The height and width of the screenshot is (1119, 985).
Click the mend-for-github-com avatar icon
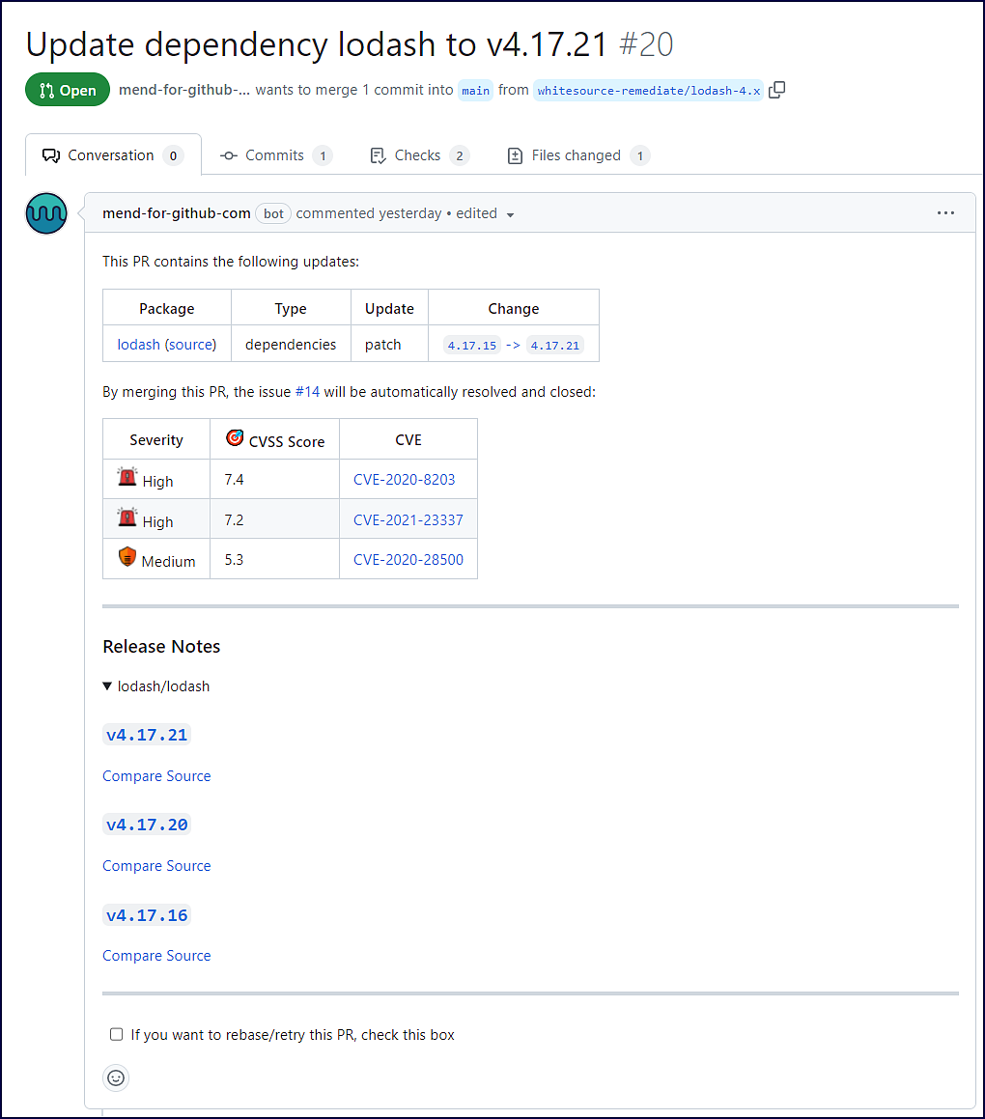[46, 213]
